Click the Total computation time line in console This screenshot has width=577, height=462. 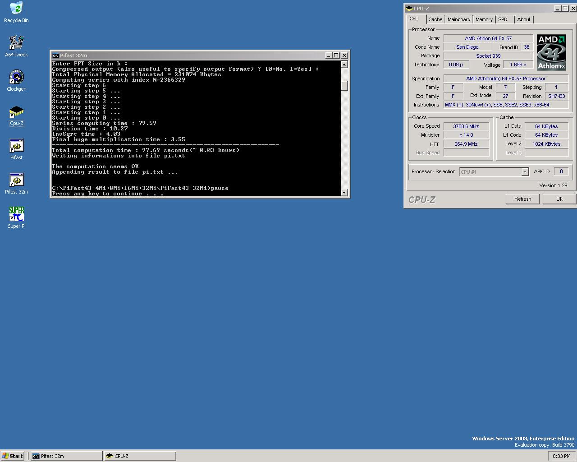[x=146, y=150]
